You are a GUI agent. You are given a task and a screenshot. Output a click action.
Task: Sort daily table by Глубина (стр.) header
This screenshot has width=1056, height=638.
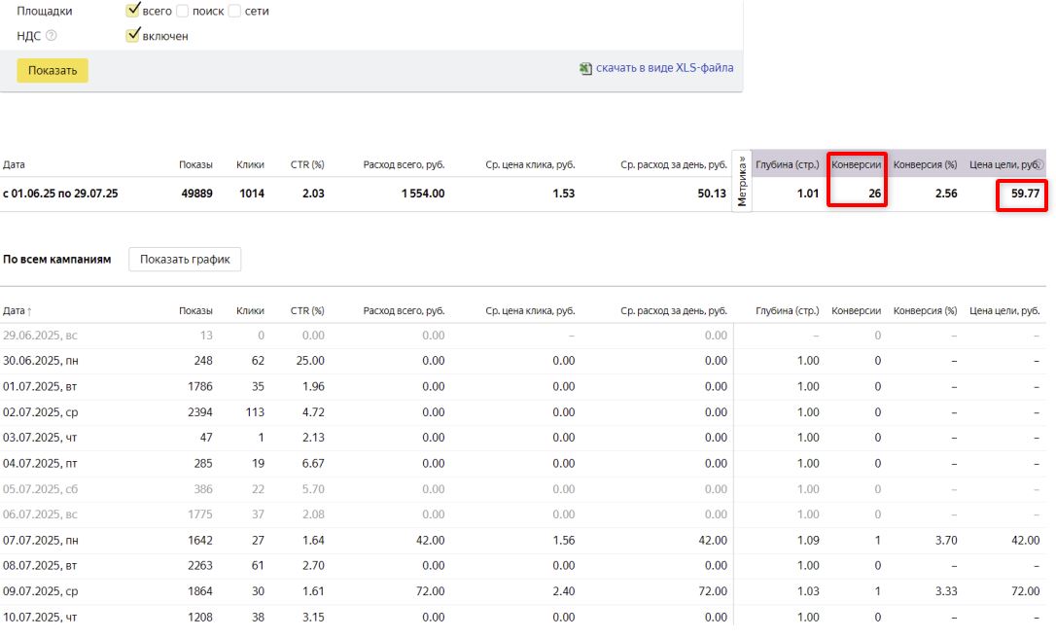[787, 311]
